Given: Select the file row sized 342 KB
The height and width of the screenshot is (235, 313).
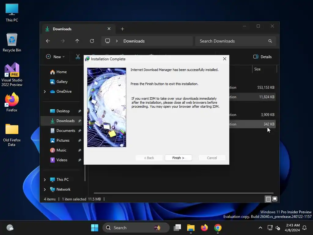Looking at the screenshot, I should pos(252,124).
